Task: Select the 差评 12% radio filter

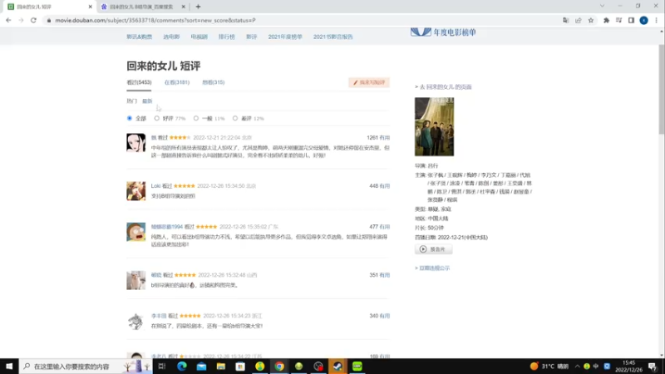Action: tap(235, 118)
